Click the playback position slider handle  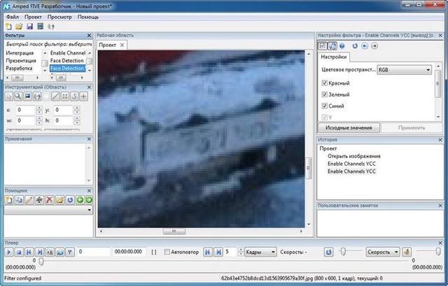(x=41, y=262)
